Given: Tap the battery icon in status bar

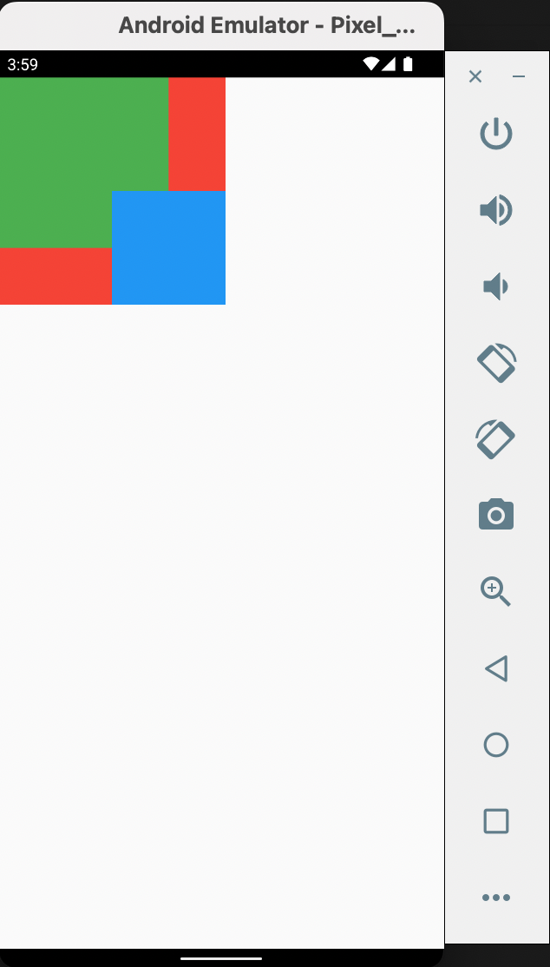Looking at the screenshot, I should [408, 64].
